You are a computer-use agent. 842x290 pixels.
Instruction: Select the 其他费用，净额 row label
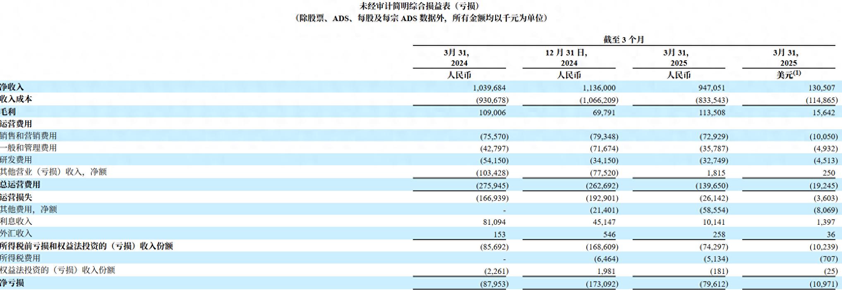[x=29, y=209]
